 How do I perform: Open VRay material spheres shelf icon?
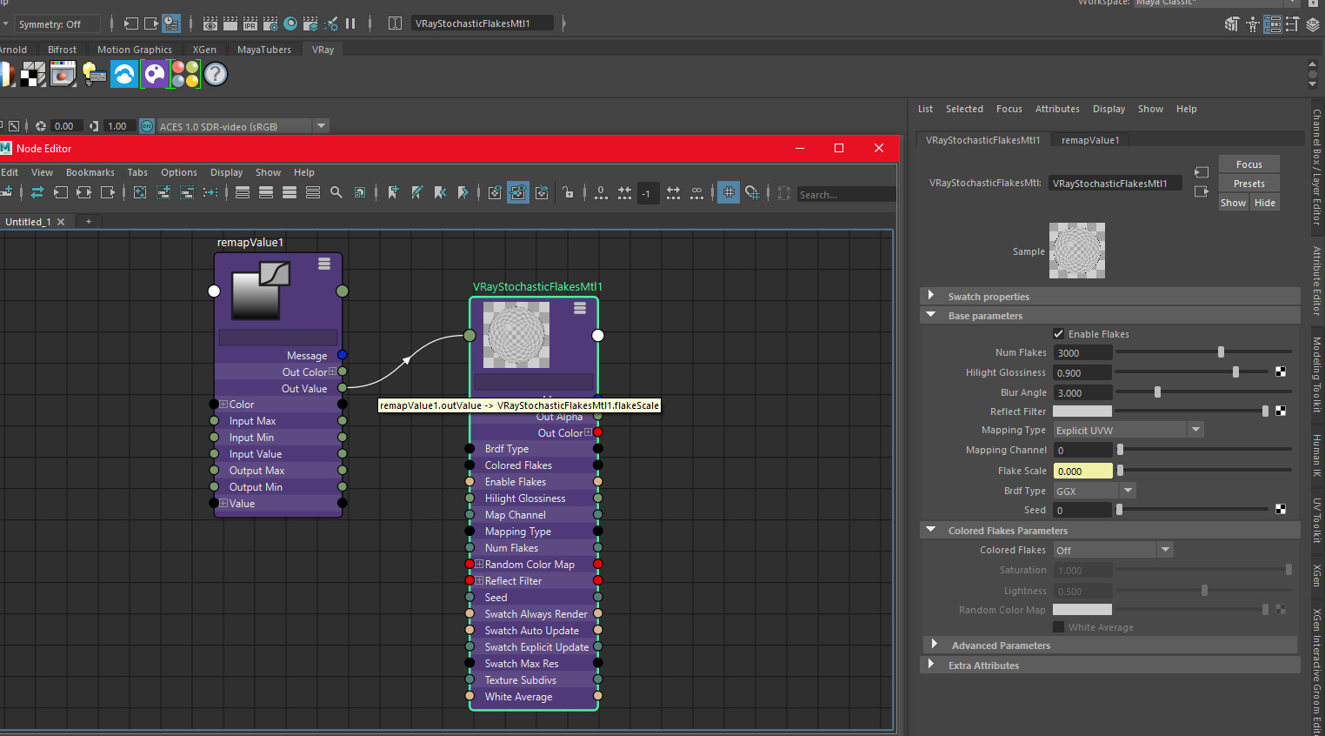tap(185, 75)
